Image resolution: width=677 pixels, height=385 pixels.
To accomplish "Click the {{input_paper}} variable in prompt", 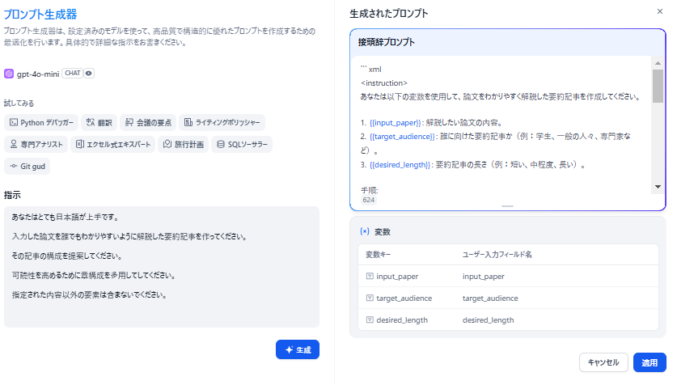I will pos(395,123).
